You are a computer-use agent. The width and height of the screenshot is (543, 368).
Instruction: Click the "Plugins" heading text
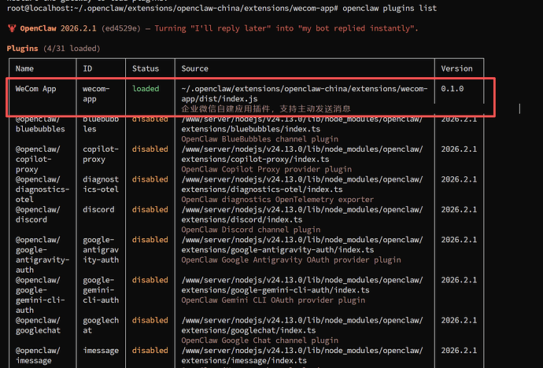click(x=23, y=49)
